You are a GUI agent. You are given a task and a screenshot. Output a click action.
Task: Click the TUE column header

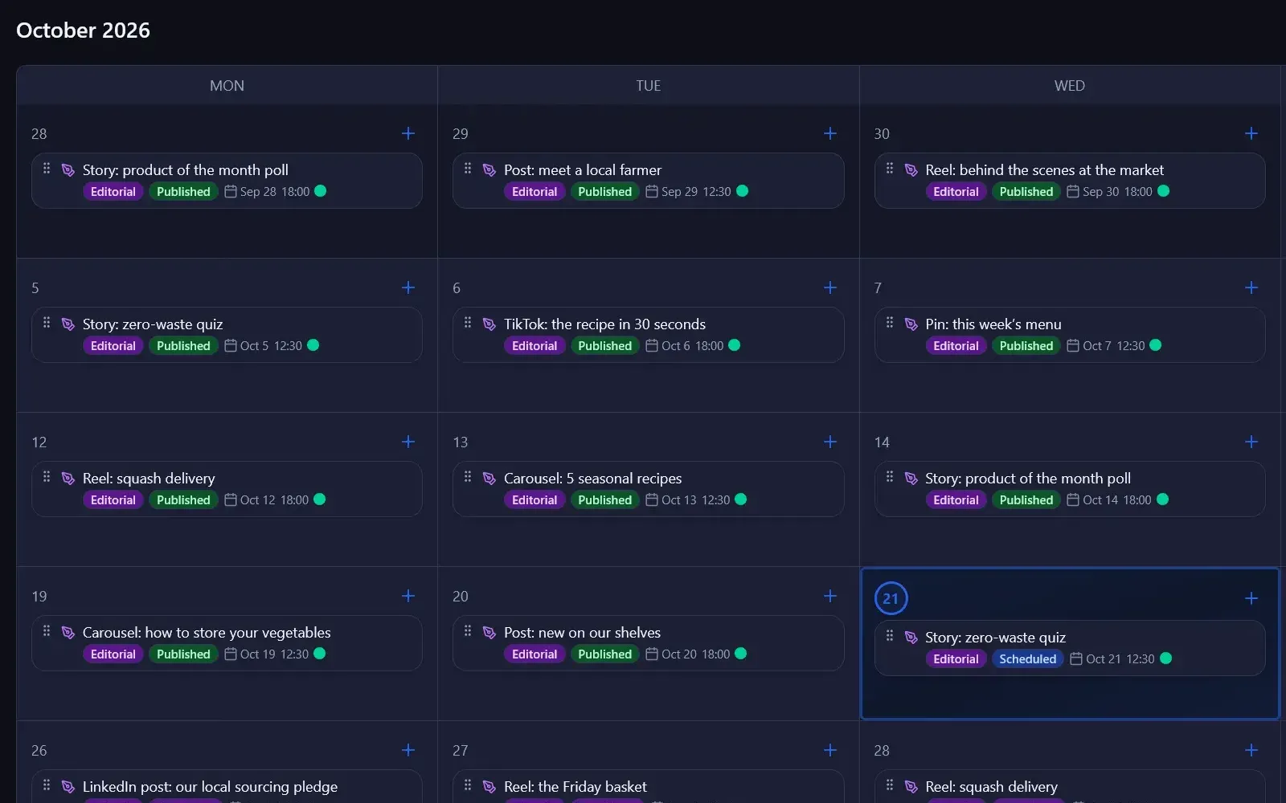[649, 86]
